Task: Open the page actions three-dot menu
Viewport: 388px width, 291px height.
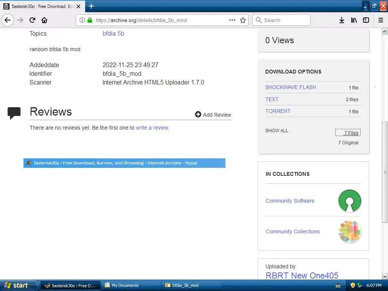Action: [232, 20]
